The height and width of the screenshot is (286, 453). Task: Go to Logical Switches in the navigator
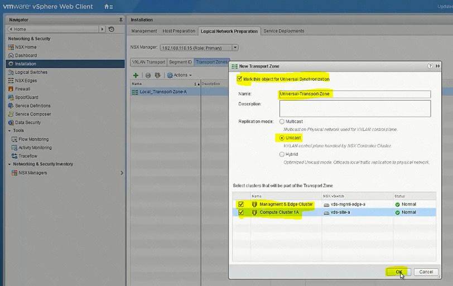point(31,72)
